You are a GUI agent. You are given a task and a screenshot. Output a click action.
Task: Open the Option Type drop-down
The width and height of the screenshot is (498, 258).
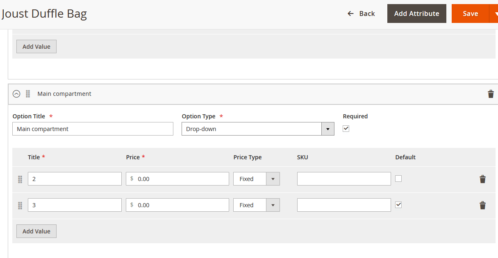(327, 129)
